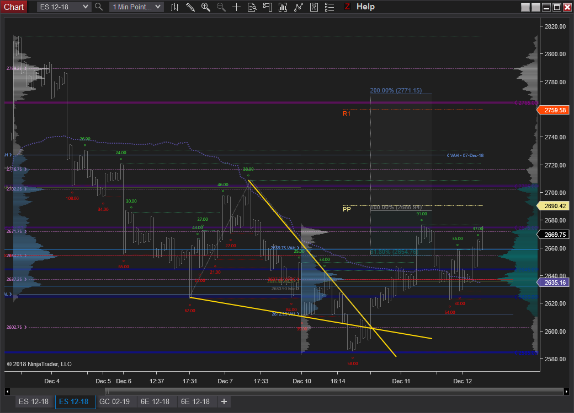Toggle the crosshair cursor icon
Screen dimensions: 574x413
pyautogui.click(x=236, y=7)
